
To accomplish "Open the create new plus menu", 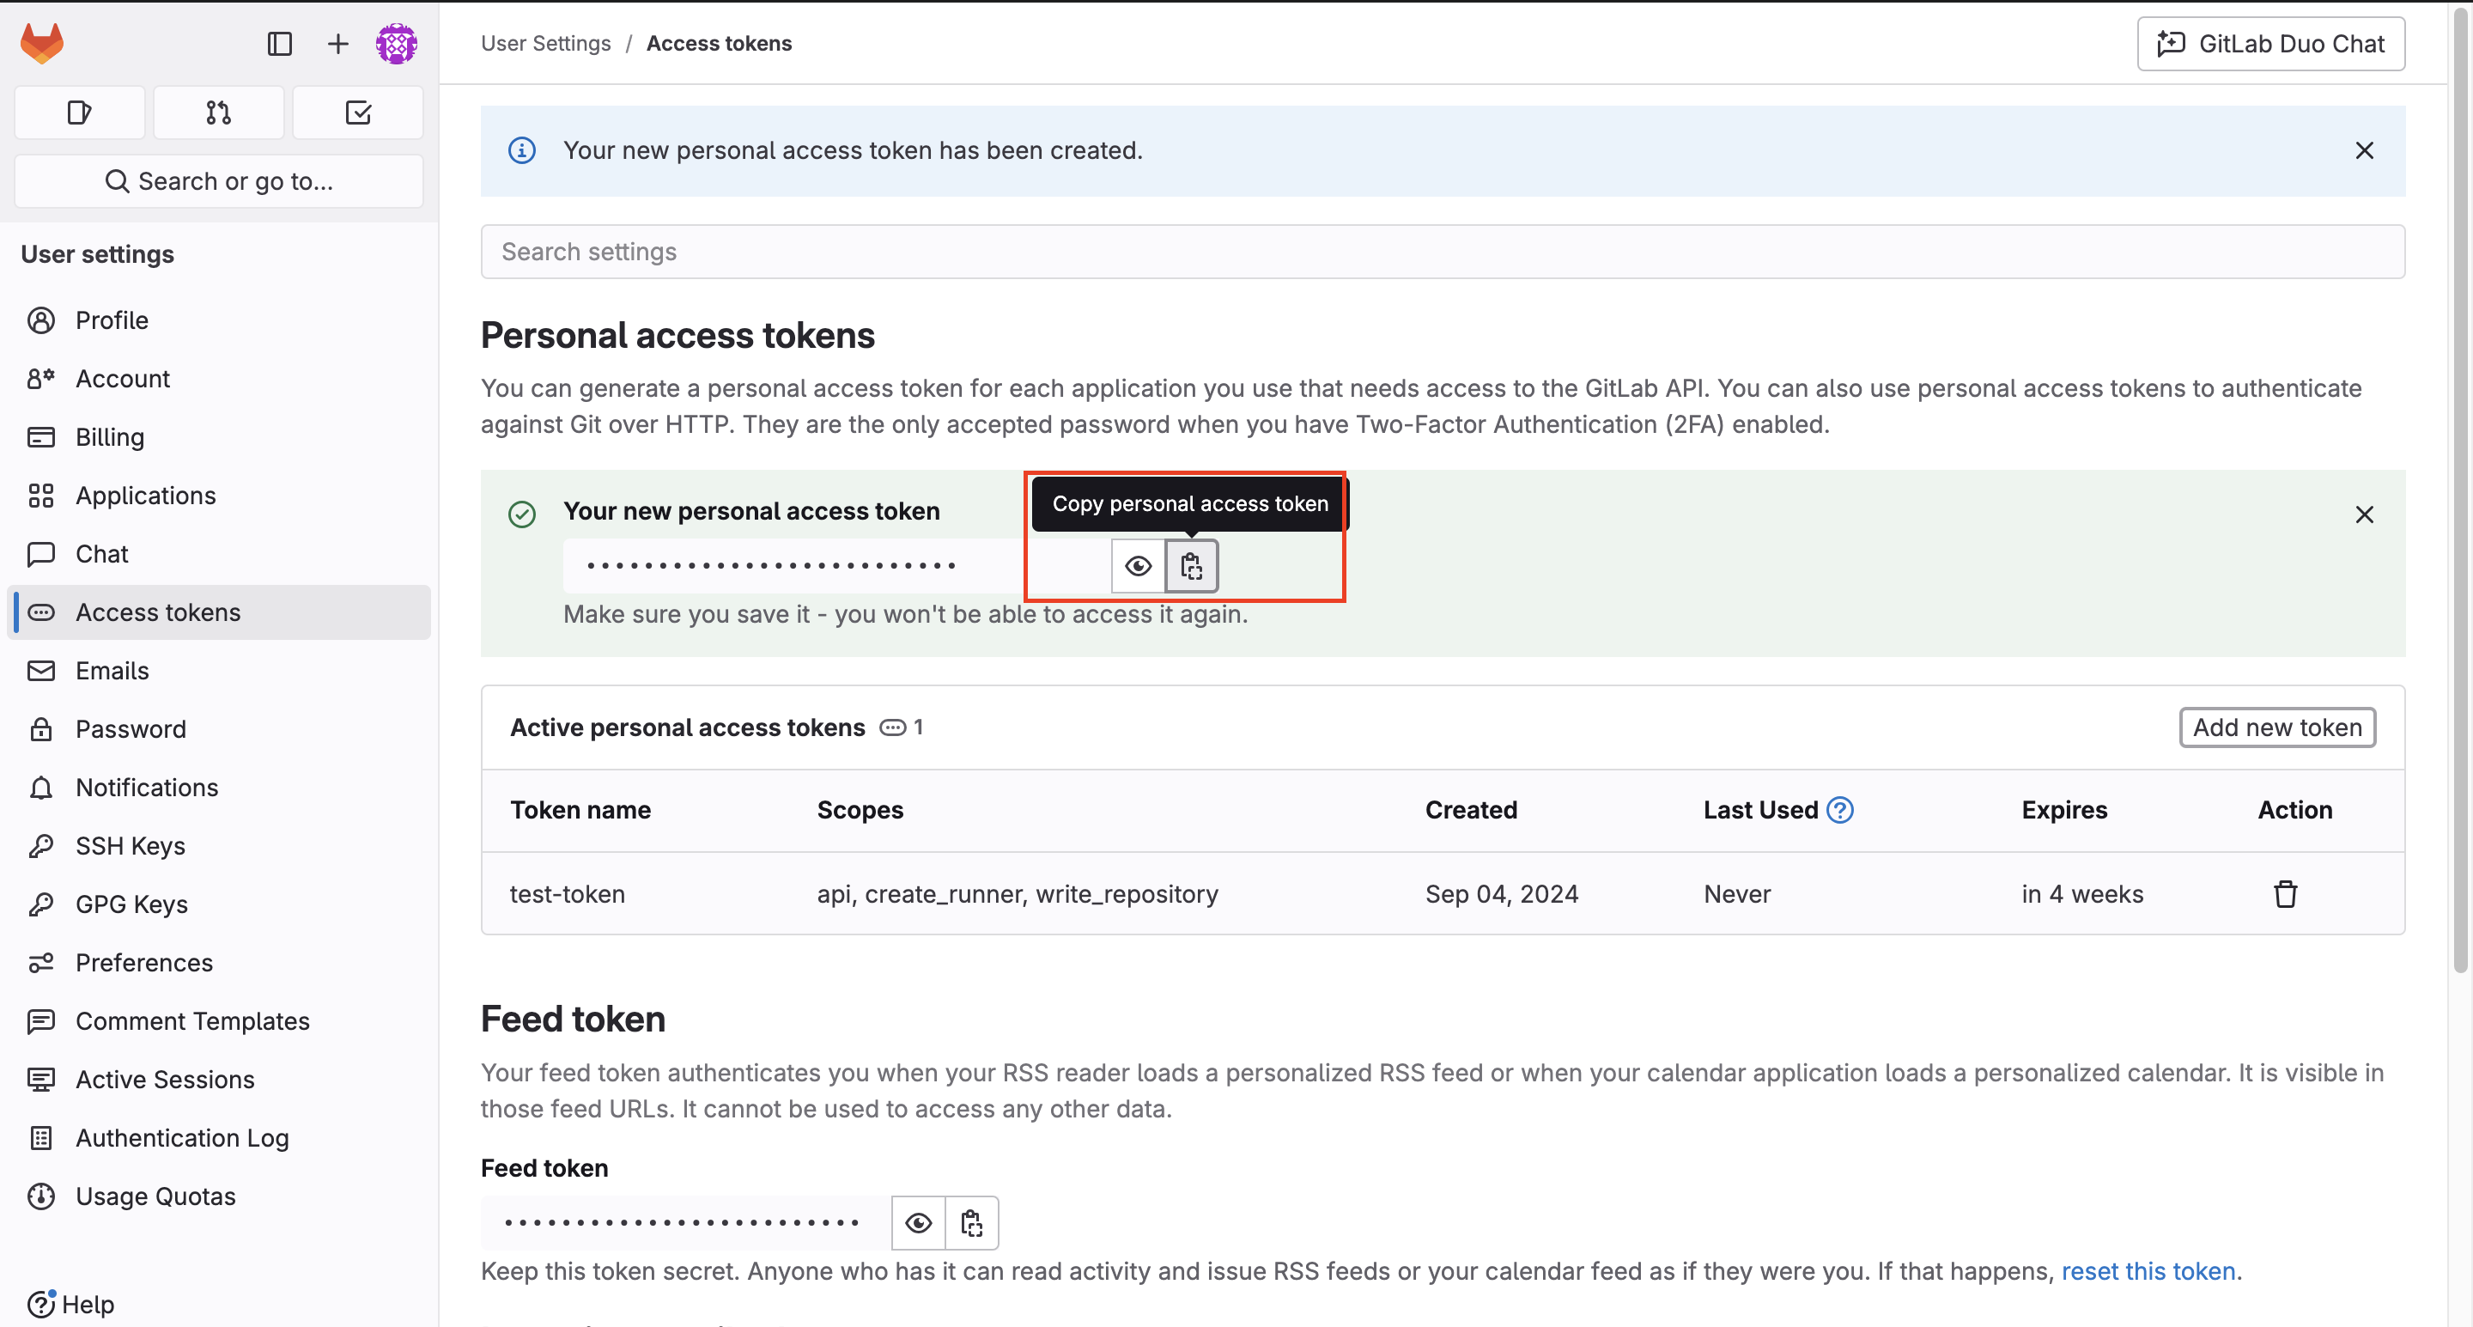I will click(338, 44).
